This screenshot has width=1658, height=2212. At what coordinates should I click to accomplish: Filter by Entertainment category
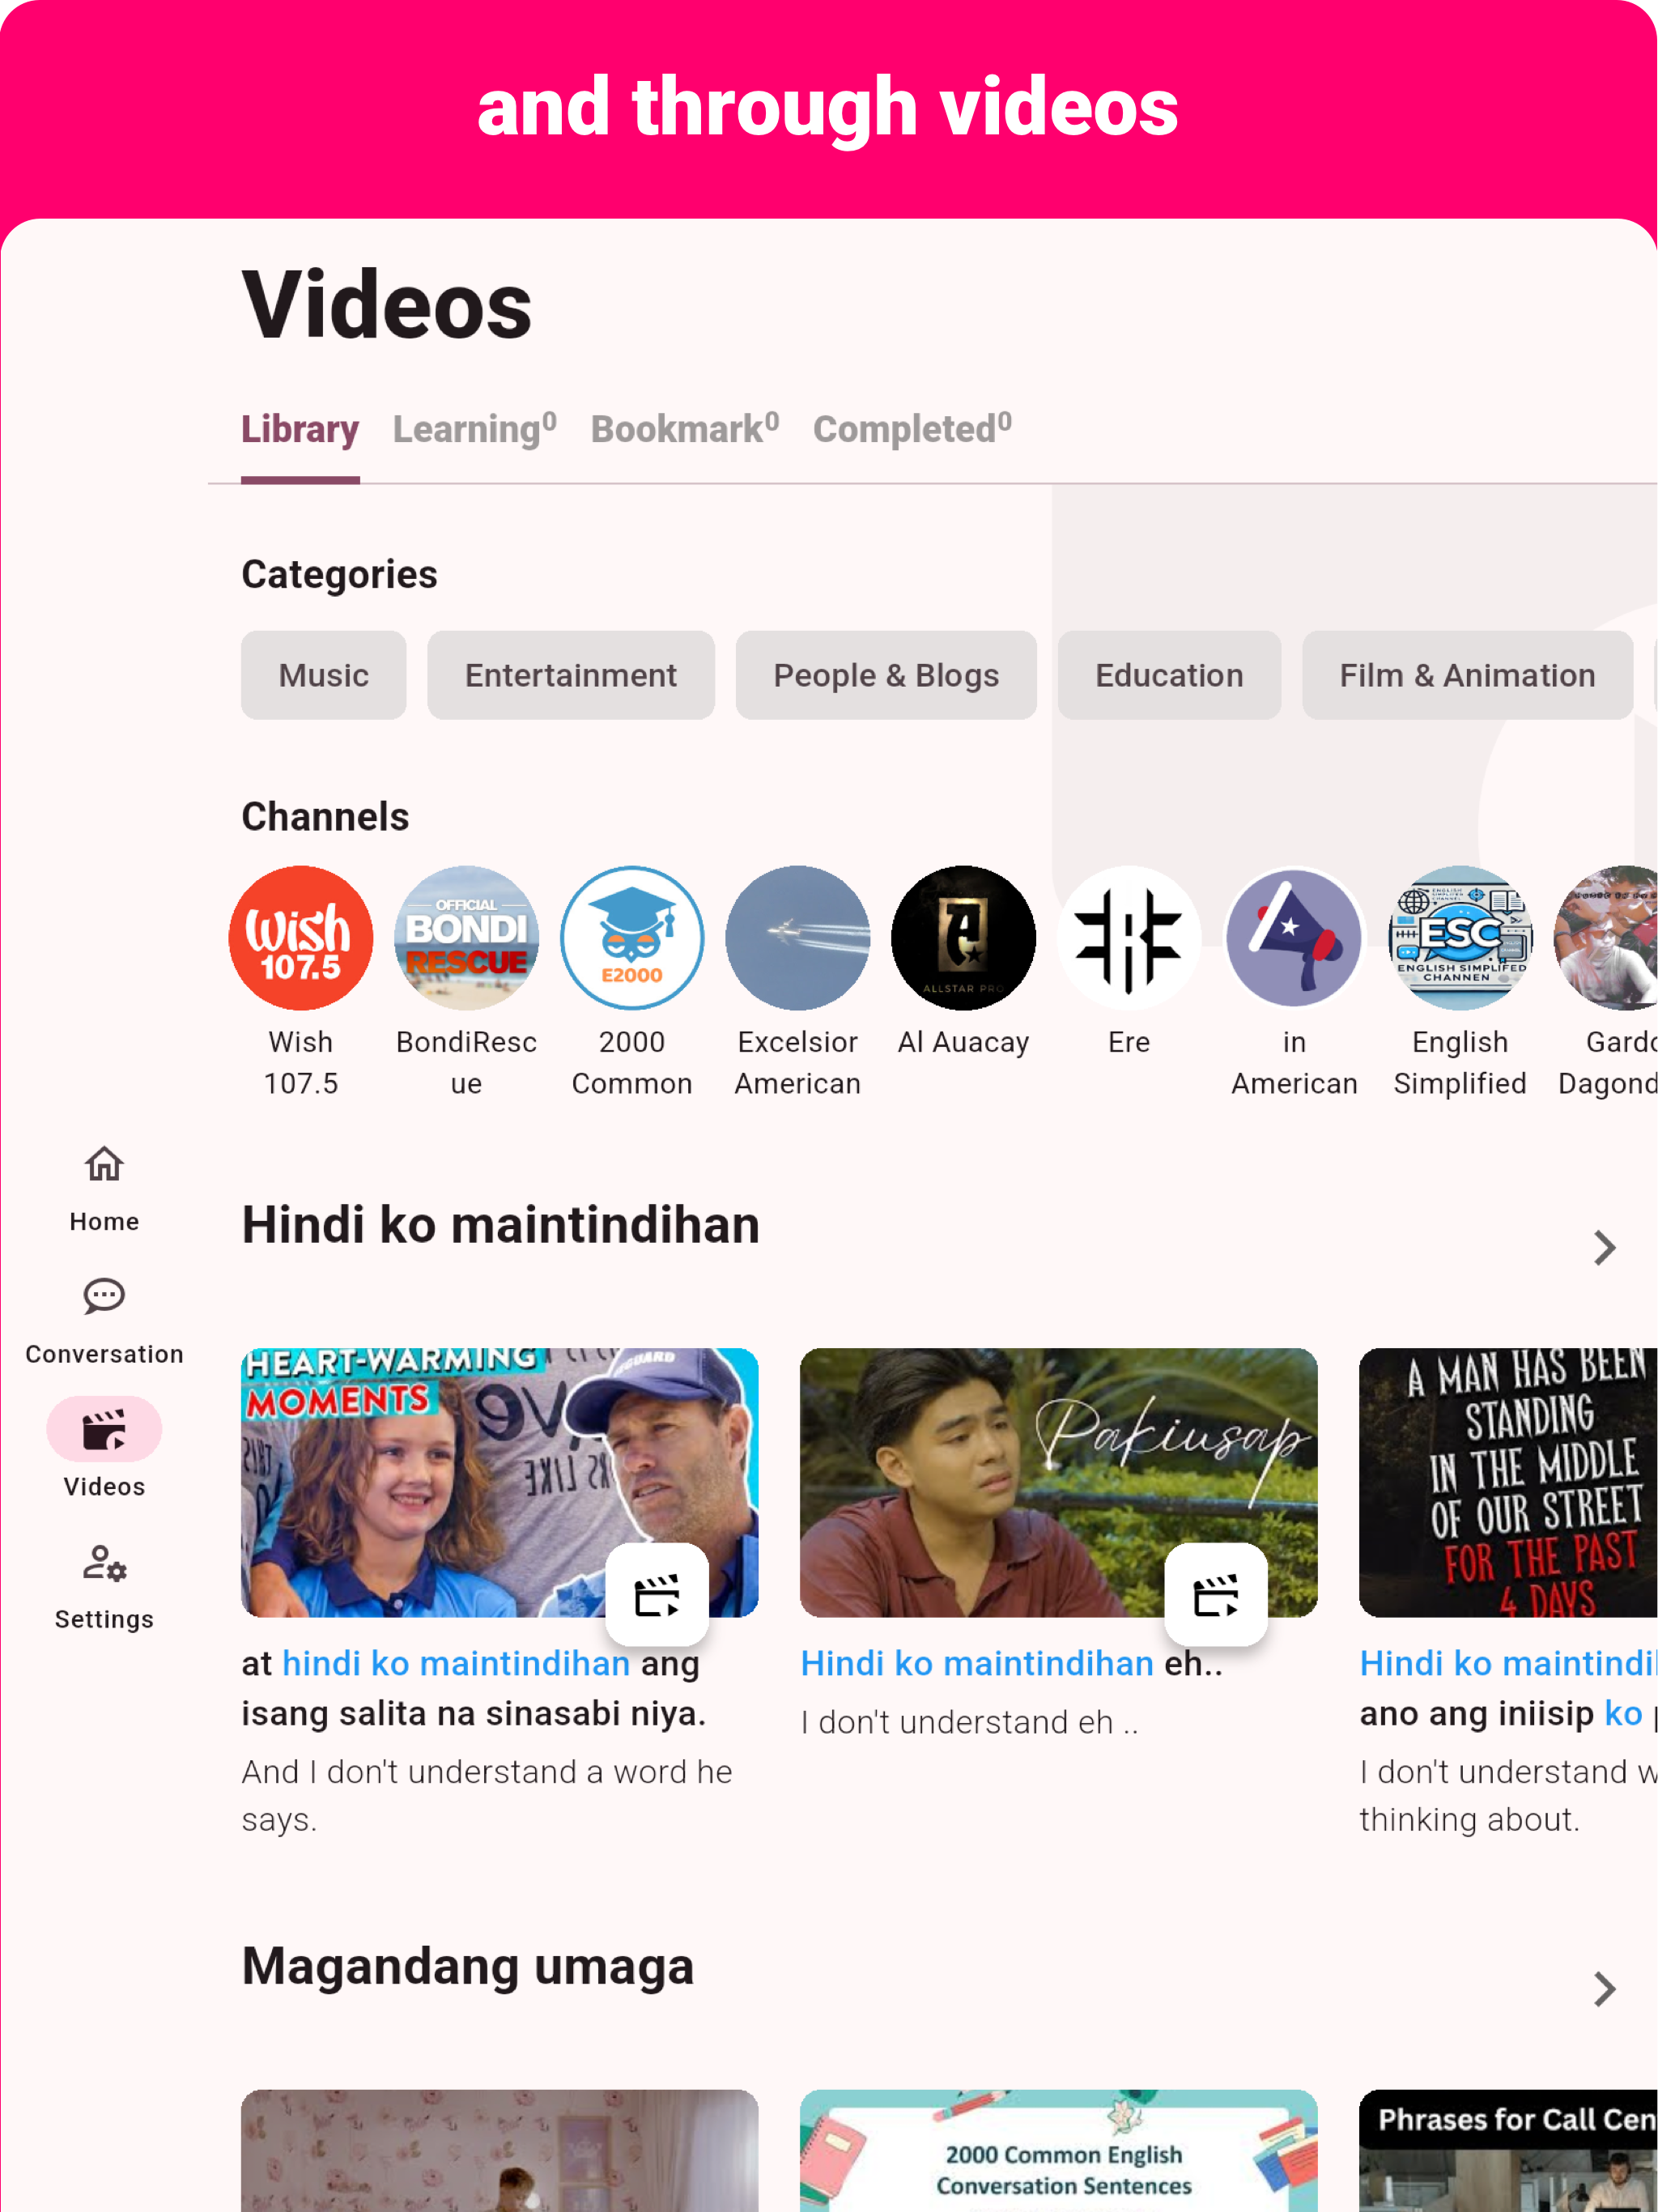(571, 675)
